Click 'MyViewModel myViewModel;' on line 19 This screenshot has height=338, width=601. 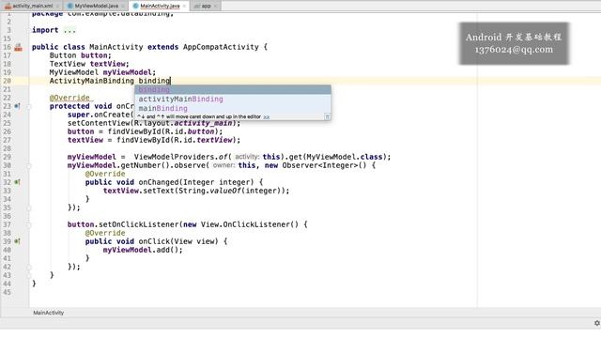(102, 72)
